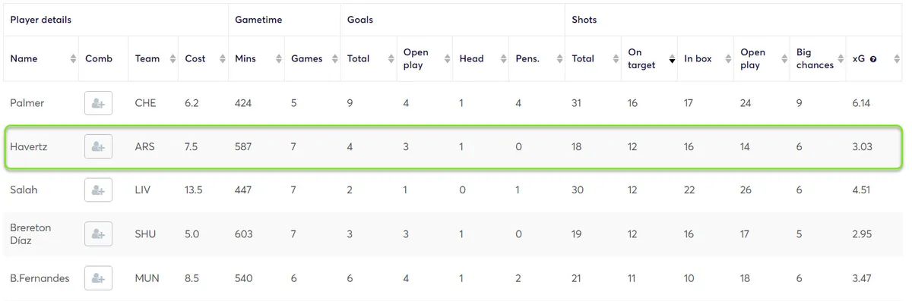Screen dimensions: 912x301
Task: Add Salah to comparison
Action: click(98, 190)
